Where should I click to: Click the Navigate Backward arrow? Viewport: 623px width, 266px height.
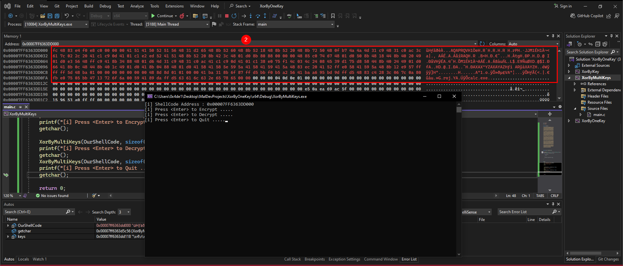coord(10,16)
